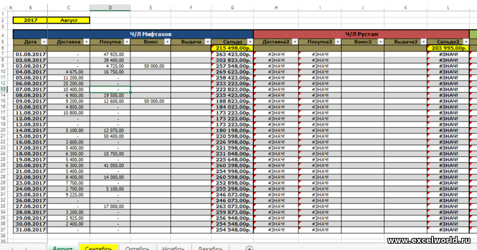Click the select-all corner of the sheet

3,8
